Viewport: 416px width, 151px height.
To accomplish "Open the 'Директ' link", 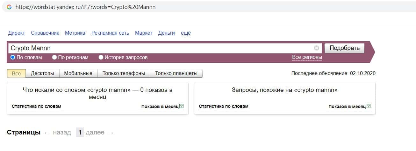I will coord(17,33).
